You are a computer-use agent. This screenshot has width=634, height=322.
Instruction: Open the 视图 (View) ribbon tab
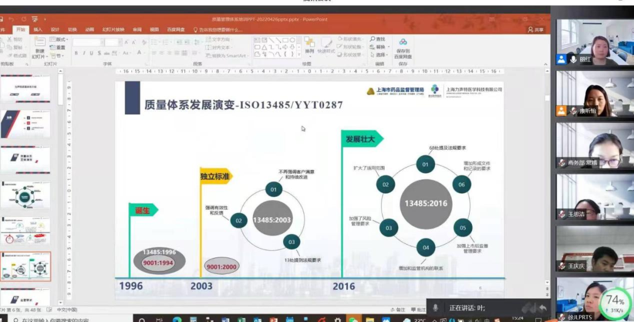pyautogui.click(x=154, y=29)
